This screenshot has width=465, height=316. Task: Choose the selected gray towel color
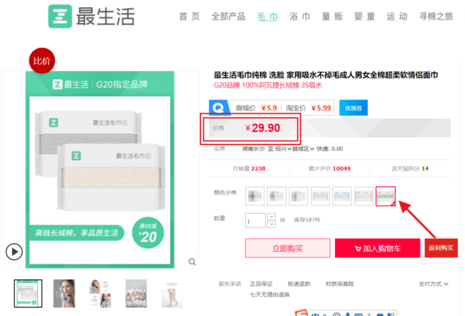(385, 196)
